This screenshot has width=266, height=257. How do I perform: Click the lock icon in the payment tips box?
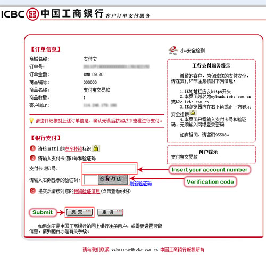(x=193, y=112)
